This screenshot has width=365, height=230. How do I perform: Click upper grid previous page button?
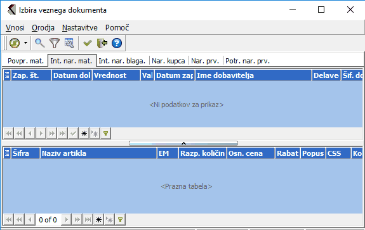tap(19, 133)
